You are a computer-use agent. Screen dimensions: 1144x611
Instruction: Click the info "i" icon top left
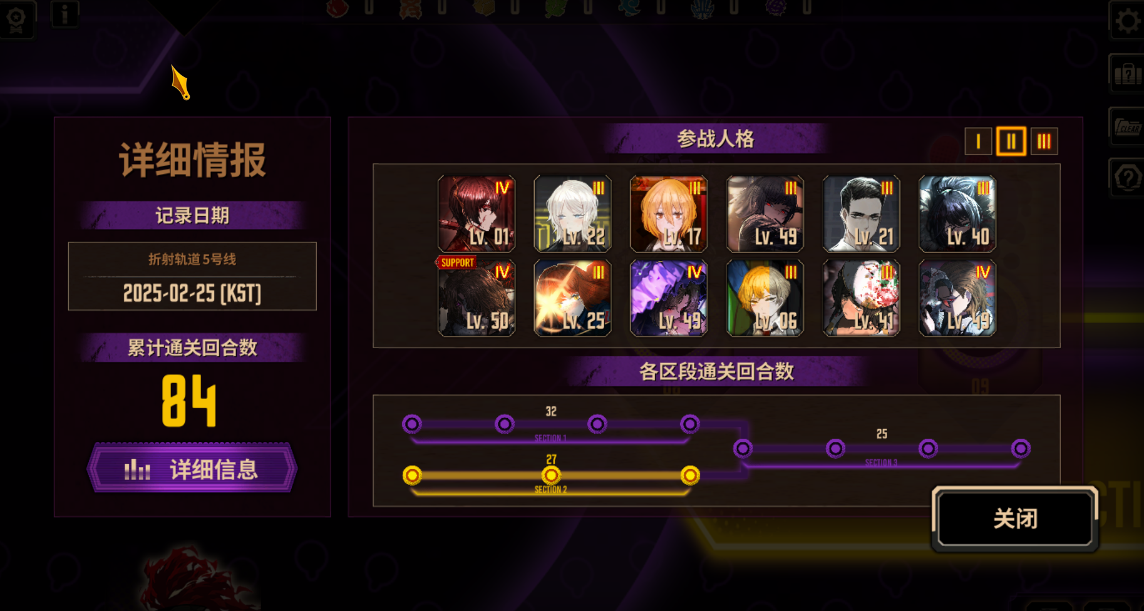coord(64,14)
